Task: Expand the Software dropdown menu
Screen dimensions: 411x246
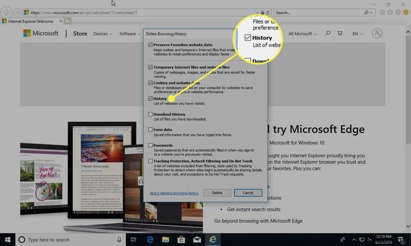Action: [130, 33]
